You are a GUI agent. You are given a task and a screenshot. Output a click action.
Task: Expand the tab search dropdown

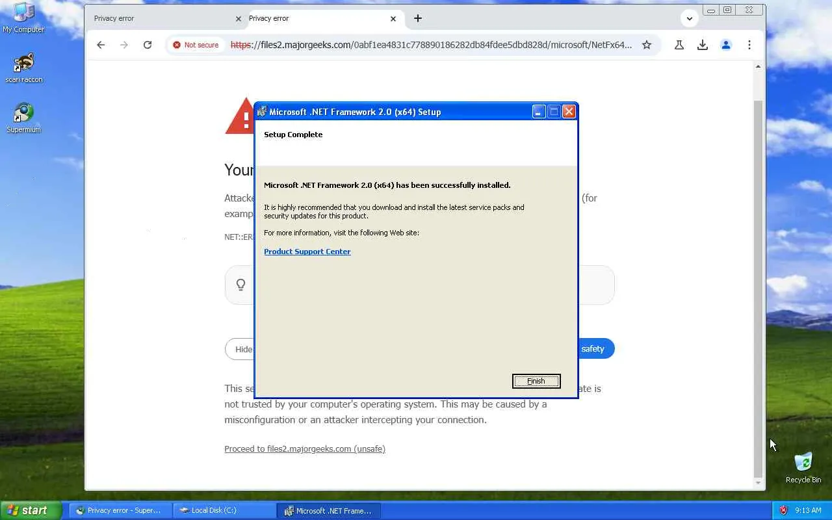coord(690,18)
